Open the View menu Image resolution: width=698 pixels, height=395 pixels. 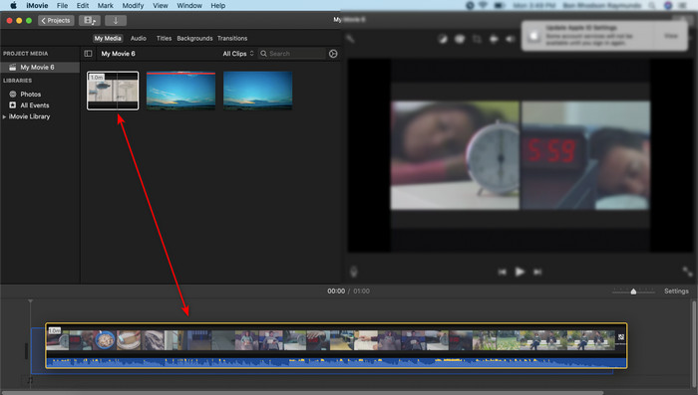161,5
